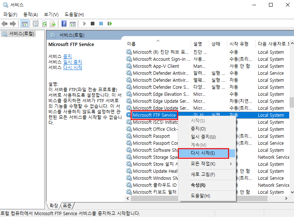This screenshot has height=217, width=294.
Task: Click the 서비스 일시 중지 link
Action: tap(73, 62)
